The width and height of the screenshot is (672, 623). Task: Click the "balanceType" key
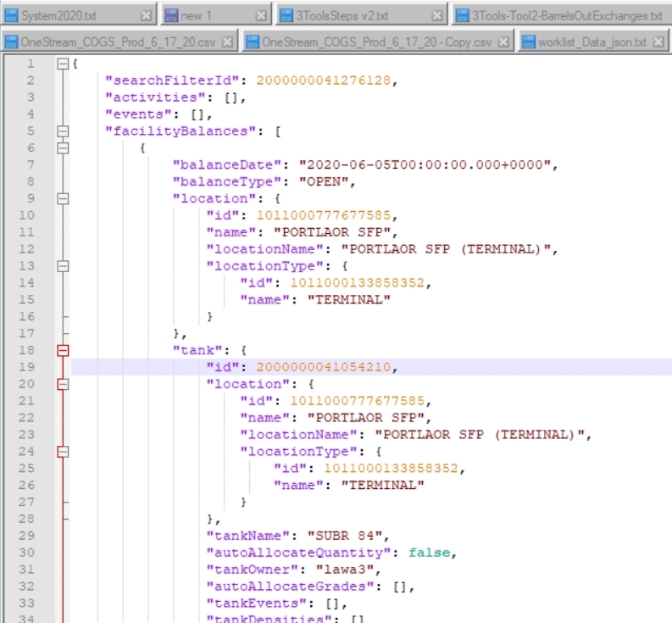(x=227, y=181)
